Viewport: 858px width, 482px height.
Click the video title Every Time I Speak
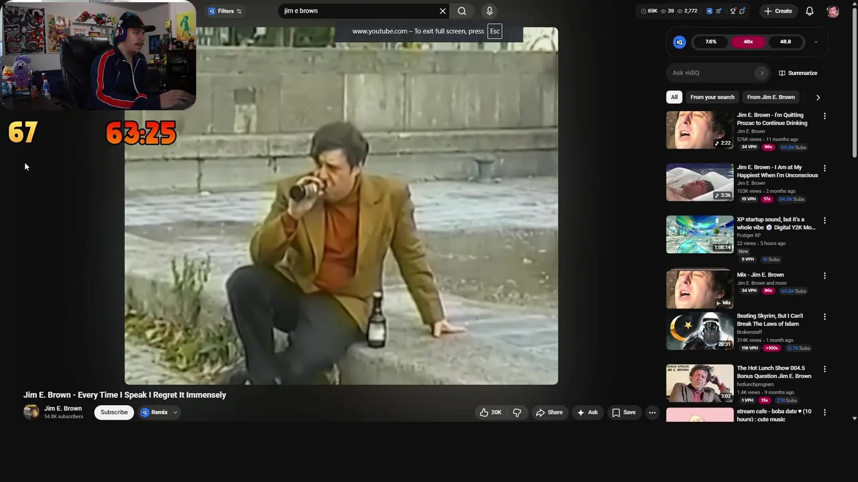pos(125,395)
